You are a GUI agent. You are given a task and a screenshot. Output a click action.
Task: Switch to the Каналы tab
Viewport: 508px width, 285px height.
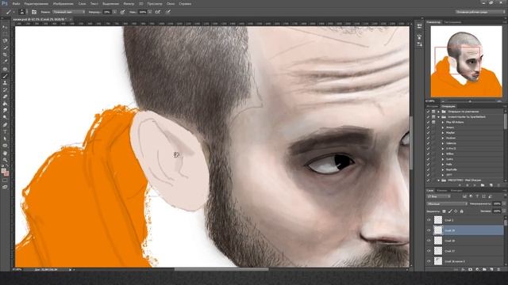(442, 191)
